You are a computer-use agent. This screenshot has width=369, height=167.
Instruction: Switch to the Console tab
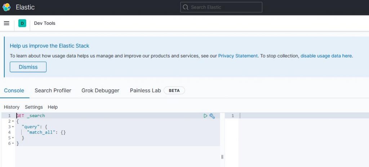click(x=14, y=91)
